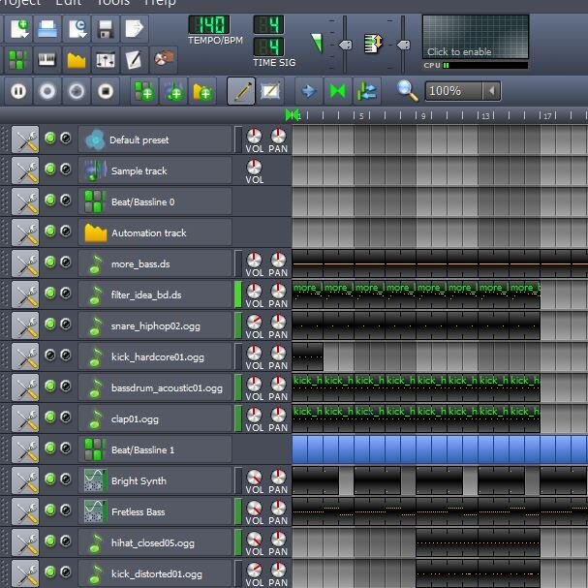Open an existing project icon

click(47, 28)
